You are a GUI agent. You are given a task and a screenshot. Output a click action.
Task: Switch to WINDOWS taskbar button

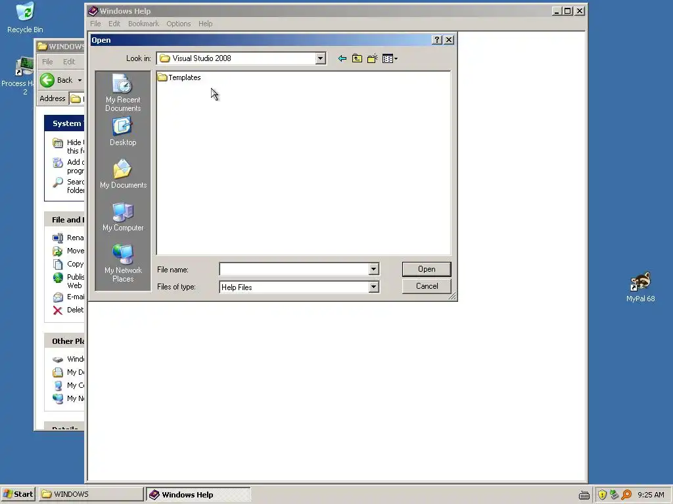tap(91, 494)
